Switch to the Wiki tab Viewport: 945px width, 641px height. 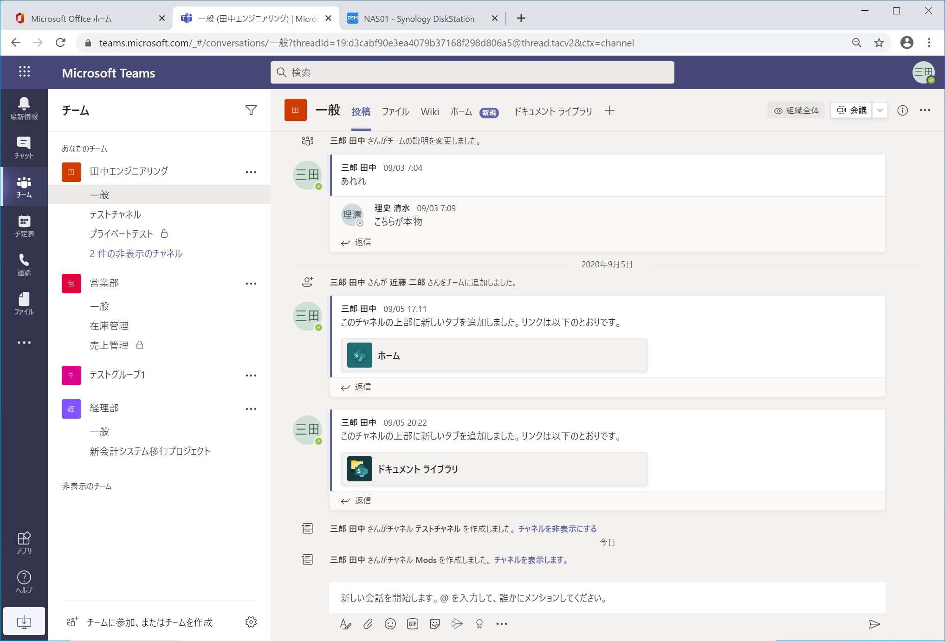click(430, 111)
